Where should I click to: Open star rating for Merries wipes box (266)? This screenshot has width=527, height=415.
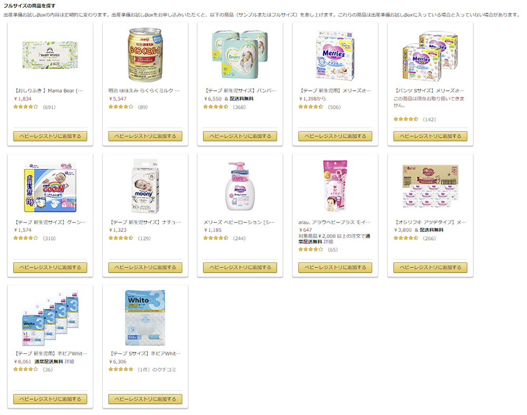[x=406, y=238]
